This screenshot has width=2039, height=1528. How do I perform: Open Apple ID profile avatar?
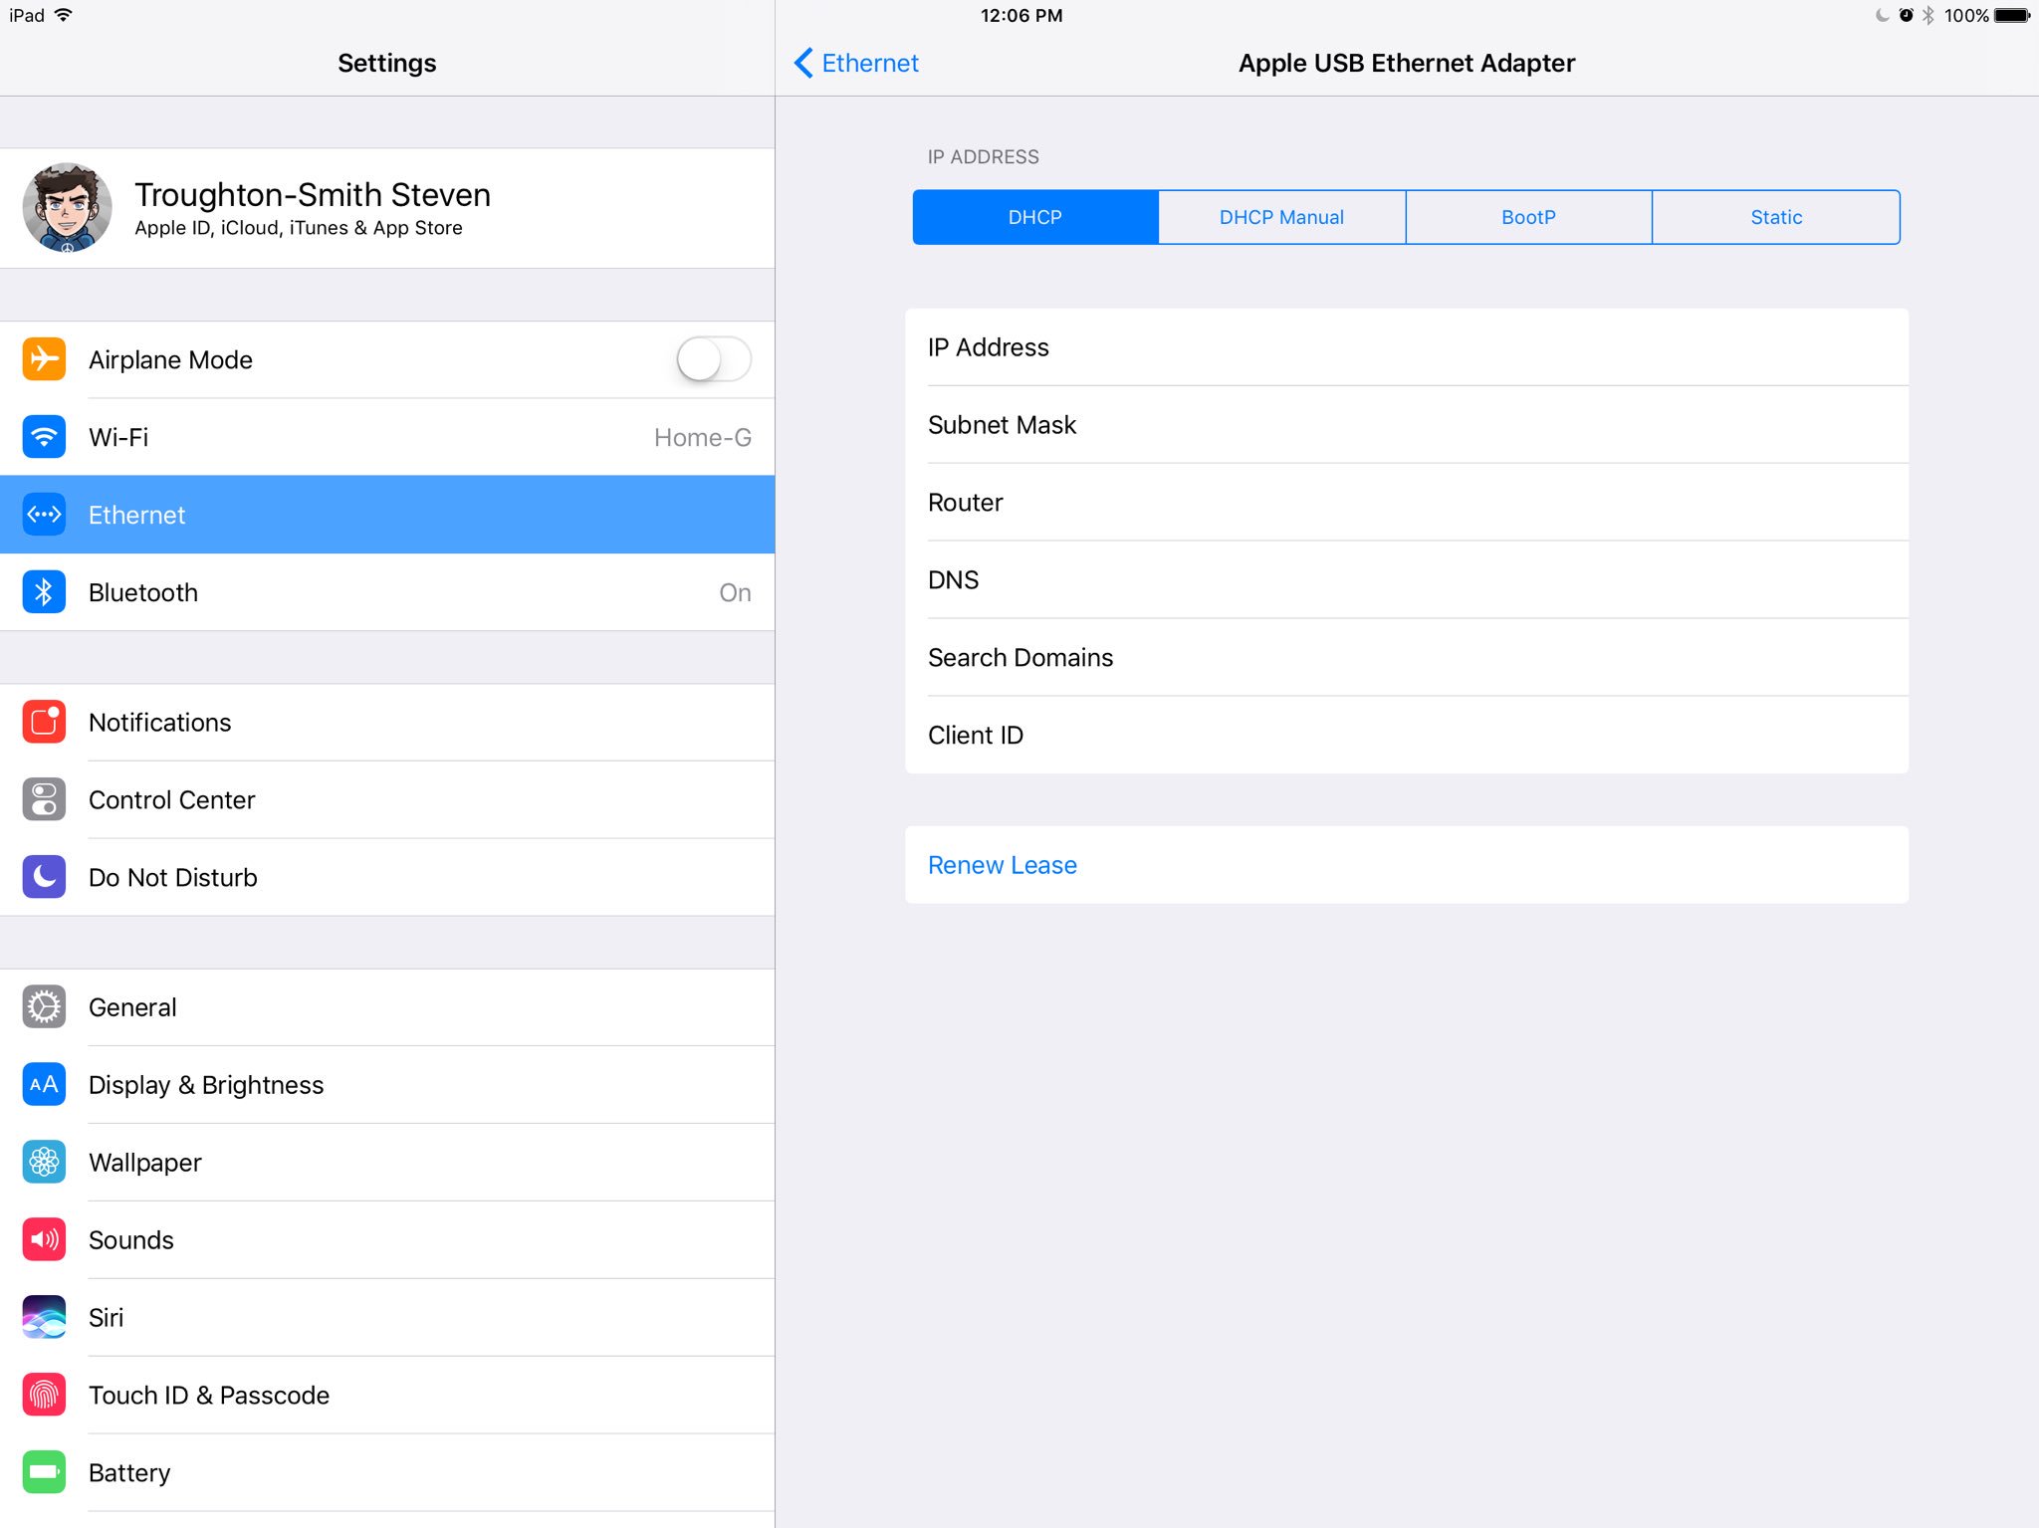click(x=67, y=208)
